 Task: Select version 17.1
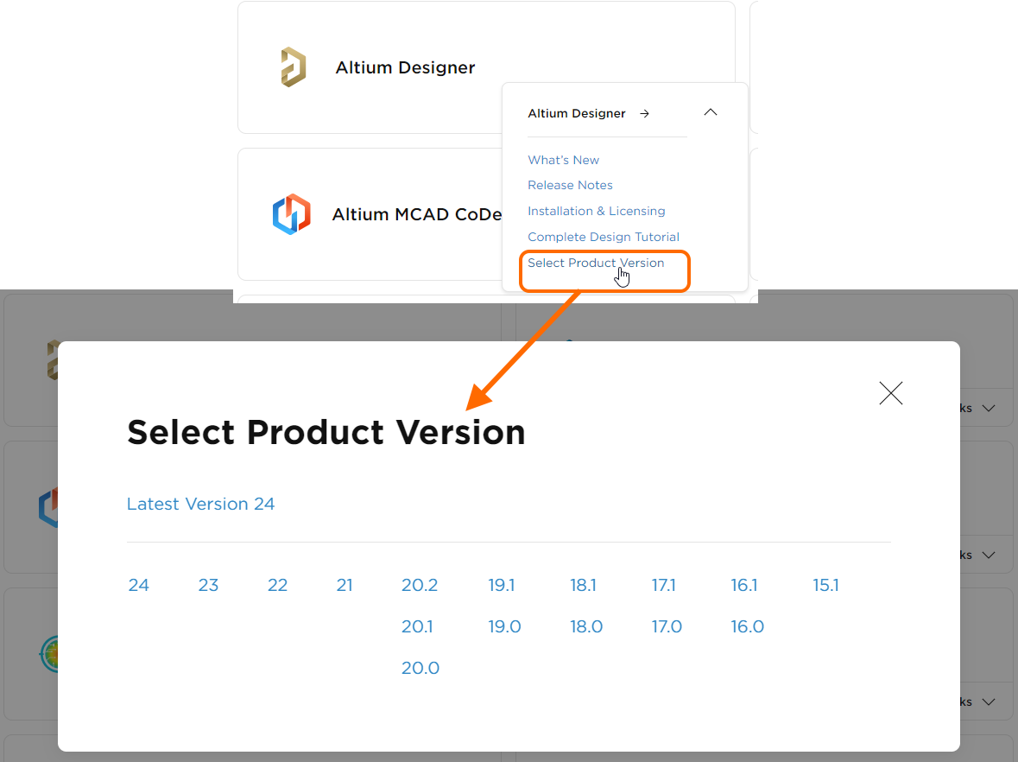pyautogui.click(x=663, y=585)
